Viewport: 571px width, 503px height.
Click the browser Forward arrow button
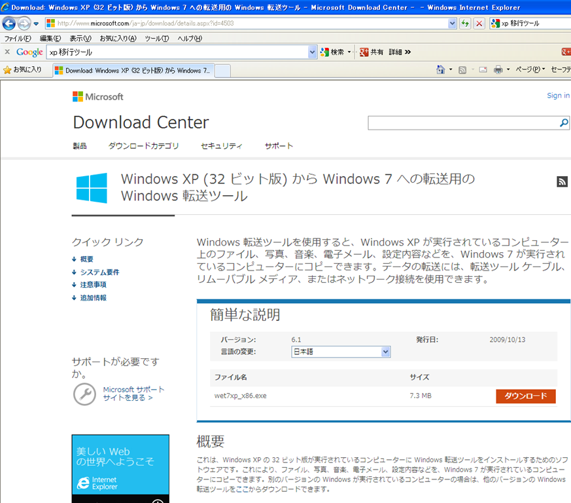pyautogui.click(x=24, y=24)
